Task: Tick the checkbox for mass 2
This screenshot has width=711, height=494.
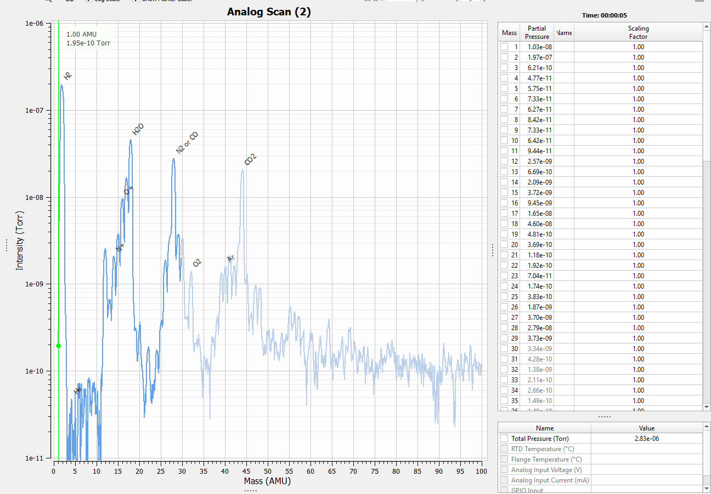Action: coord(504,58)
